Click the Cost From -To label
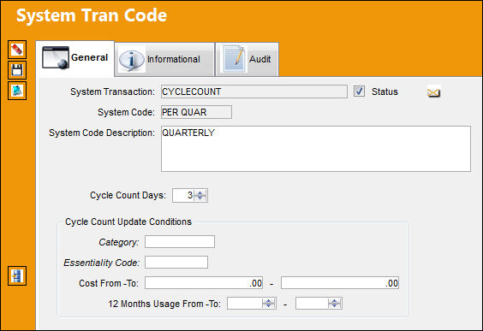Screen dimensions: 483x331 click(x=109, y=283)
